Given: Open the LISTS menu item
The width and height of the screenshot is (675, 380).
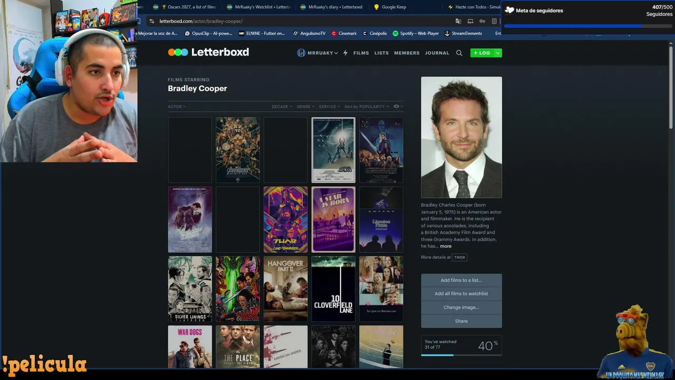Looking at the screenshot, I should click(x=381, y=53).
